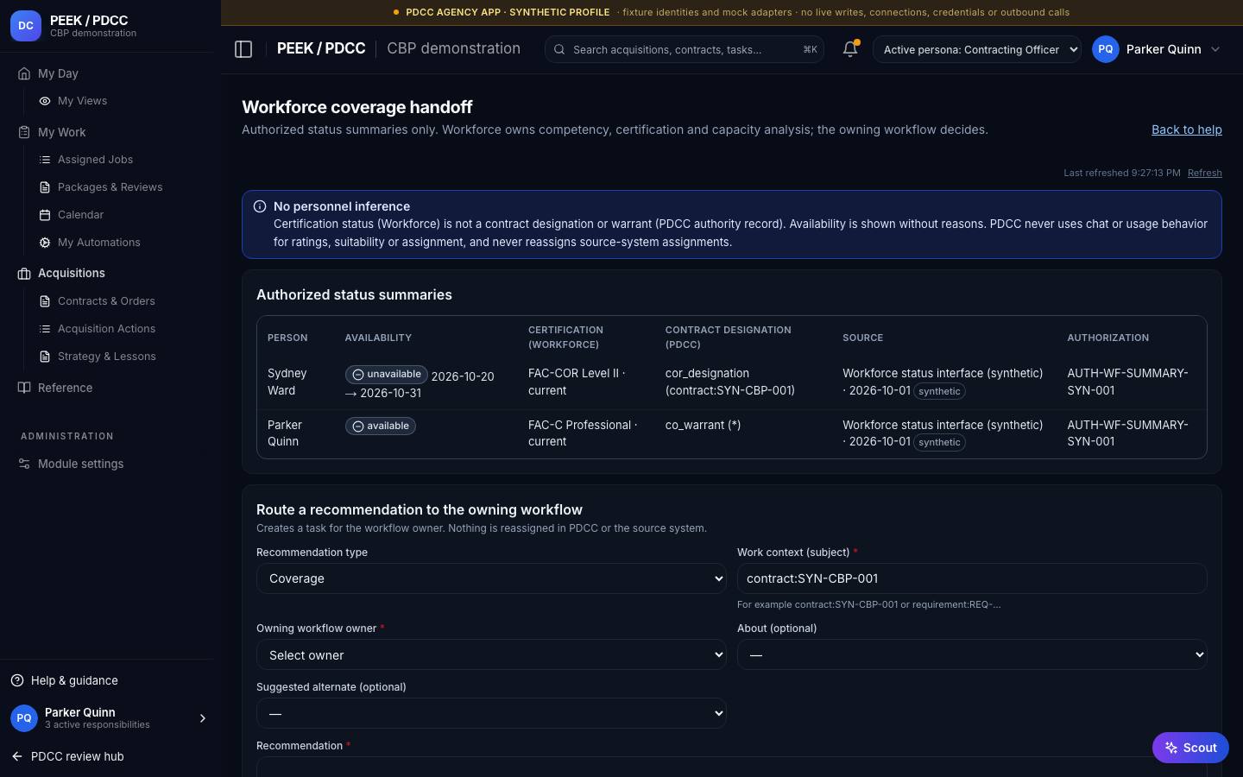Image resolution: width=1243 pixels, height=777 pixels.
Task: Open the About (optional) dropdown
Action: tap(972, 655)
